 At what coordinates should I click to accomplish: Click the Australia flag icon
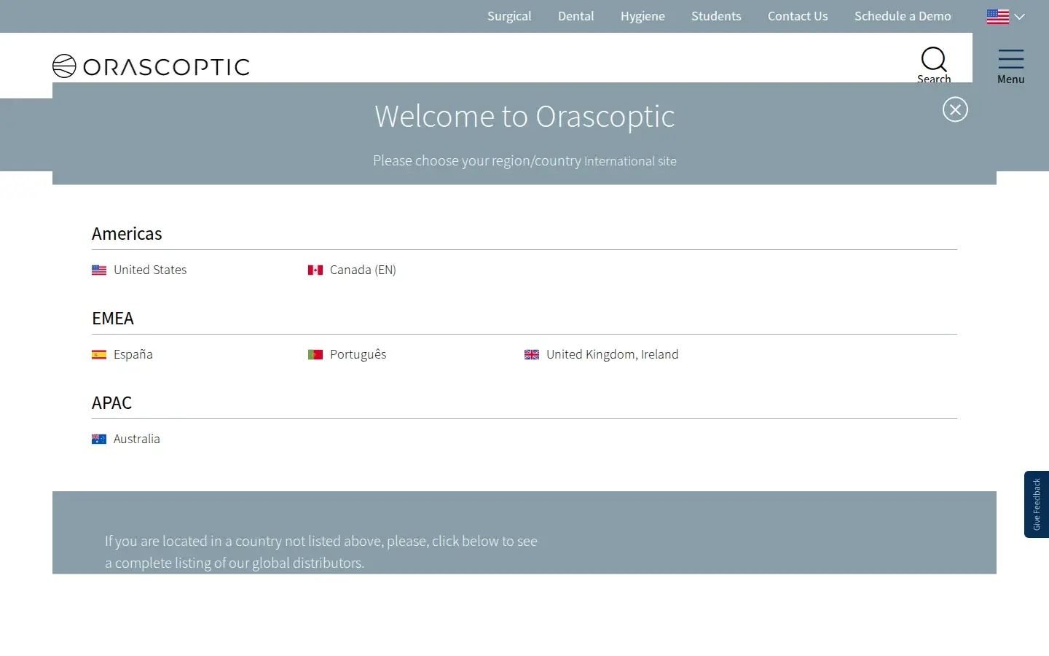99,440
